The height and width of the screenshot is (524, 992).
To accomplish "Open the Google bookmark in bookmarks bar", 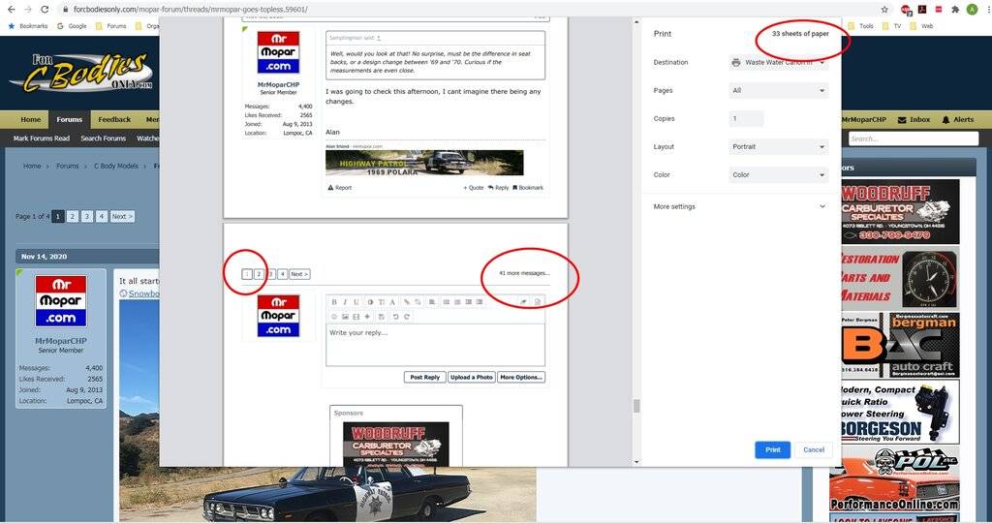I will (72, 26).
